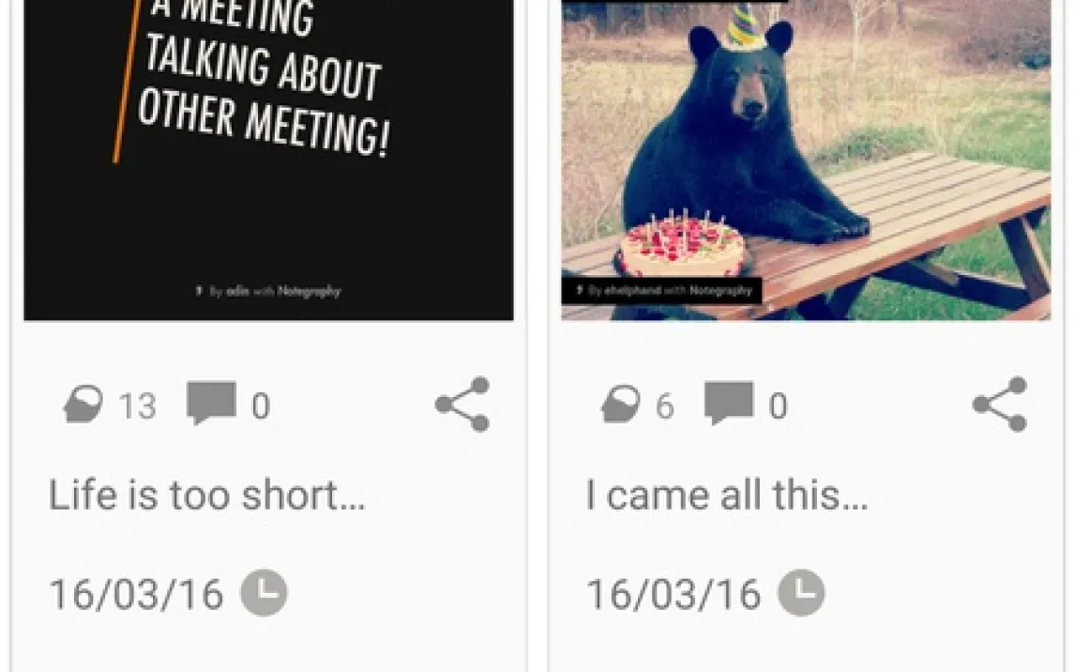
Task: Click the right card's 16/03/16 date
Action: [674, 594]
